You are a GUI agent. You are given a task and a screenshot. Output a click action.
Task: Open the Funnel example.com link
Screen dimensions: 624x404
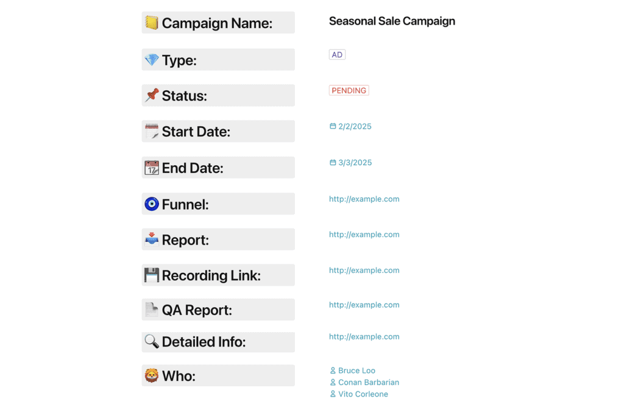pyautogui.click(x=364, y=199)
